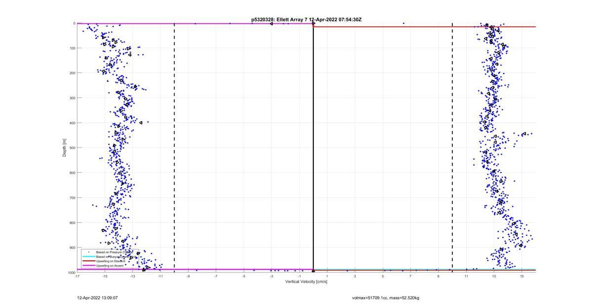Click the cyan line swatch in legend
592x306 pixels.
tap(88, 256)
